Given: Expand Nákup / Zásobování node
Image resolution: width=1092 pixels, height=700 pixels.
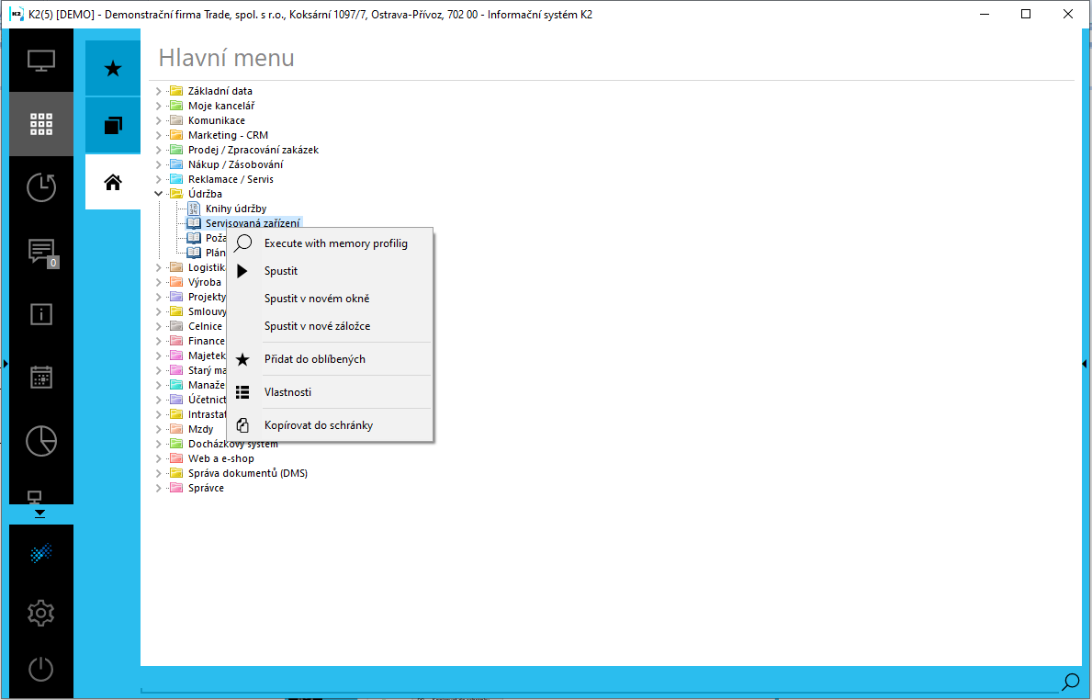Looking at the screenshot, I should pos(159,164).
